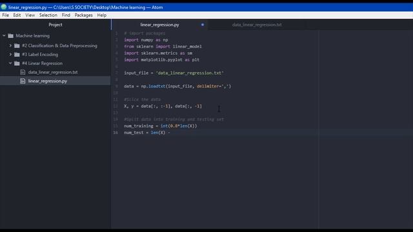Click the 'from sklearn import linear_model' line
This screenshot has height=232, width=413.
tap(163, 46)
